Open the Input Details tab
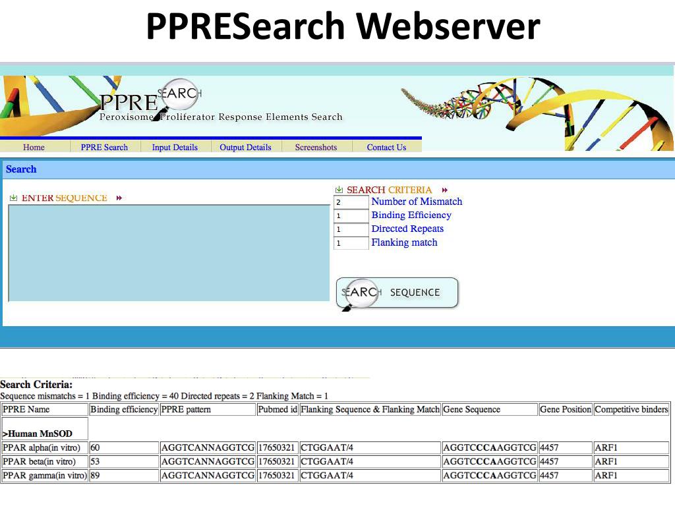 pyautogui.click(x=175, y=147)
